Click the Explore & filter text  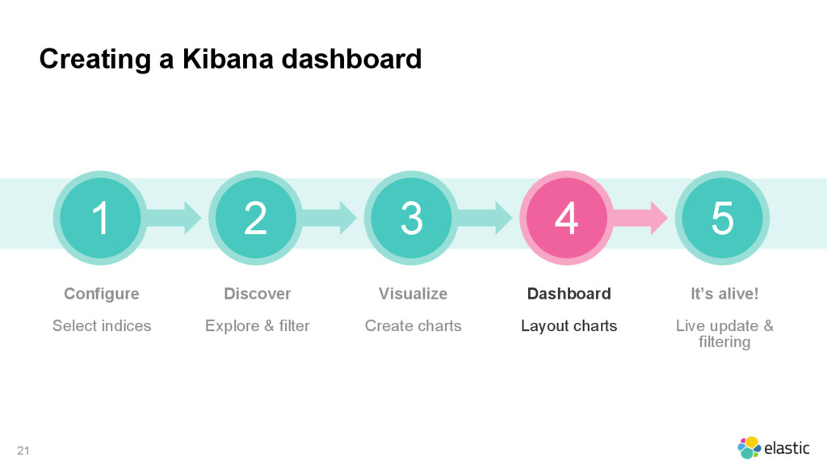pyautogui.click(x=258, y=326)
